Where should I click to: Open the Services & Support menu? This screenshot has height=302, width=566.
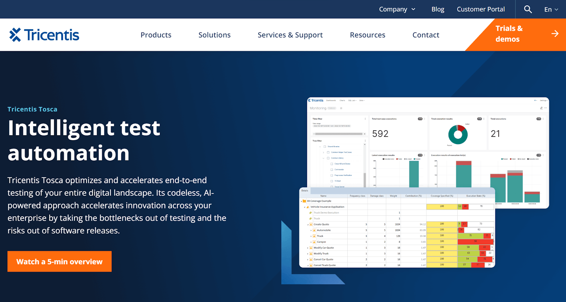(290, 35)
